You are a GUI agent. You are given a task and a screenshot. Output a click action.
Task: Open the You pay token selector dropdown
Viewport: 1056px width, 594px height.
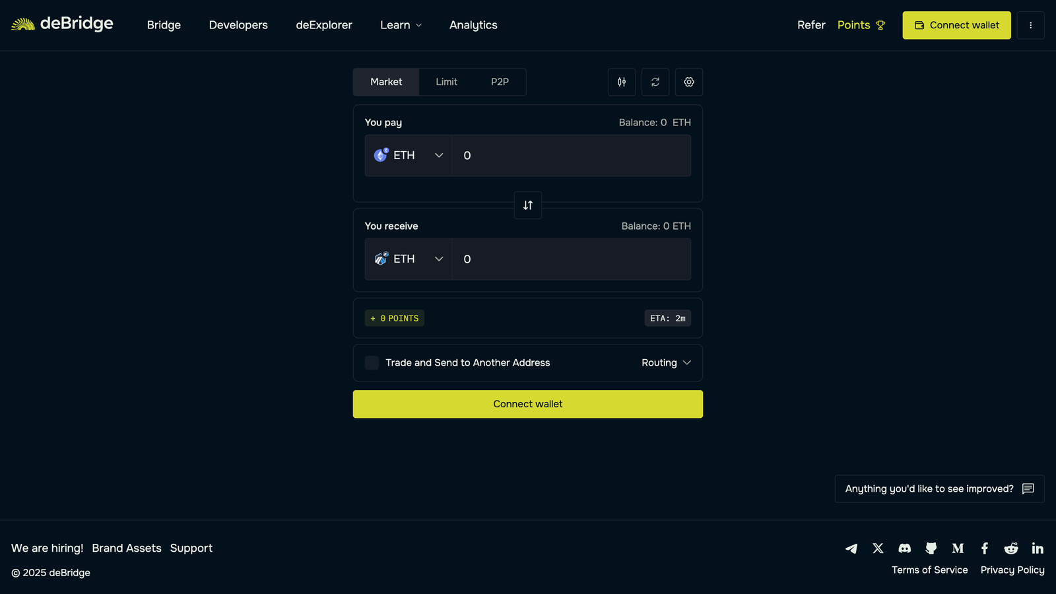408,155
